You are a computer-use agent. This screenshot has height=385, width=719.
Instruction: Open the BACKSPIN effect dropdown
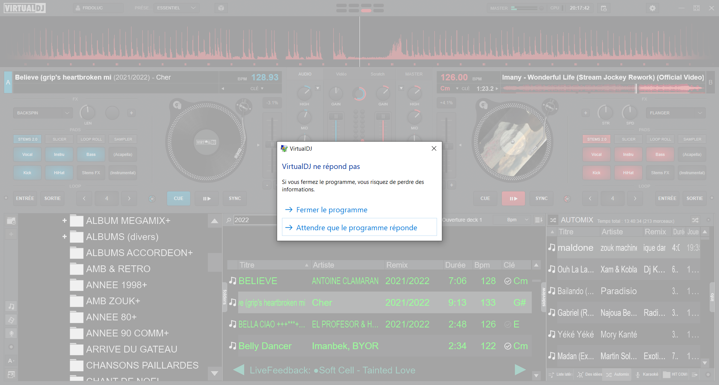pyautogui.click(x=43, y=113)
